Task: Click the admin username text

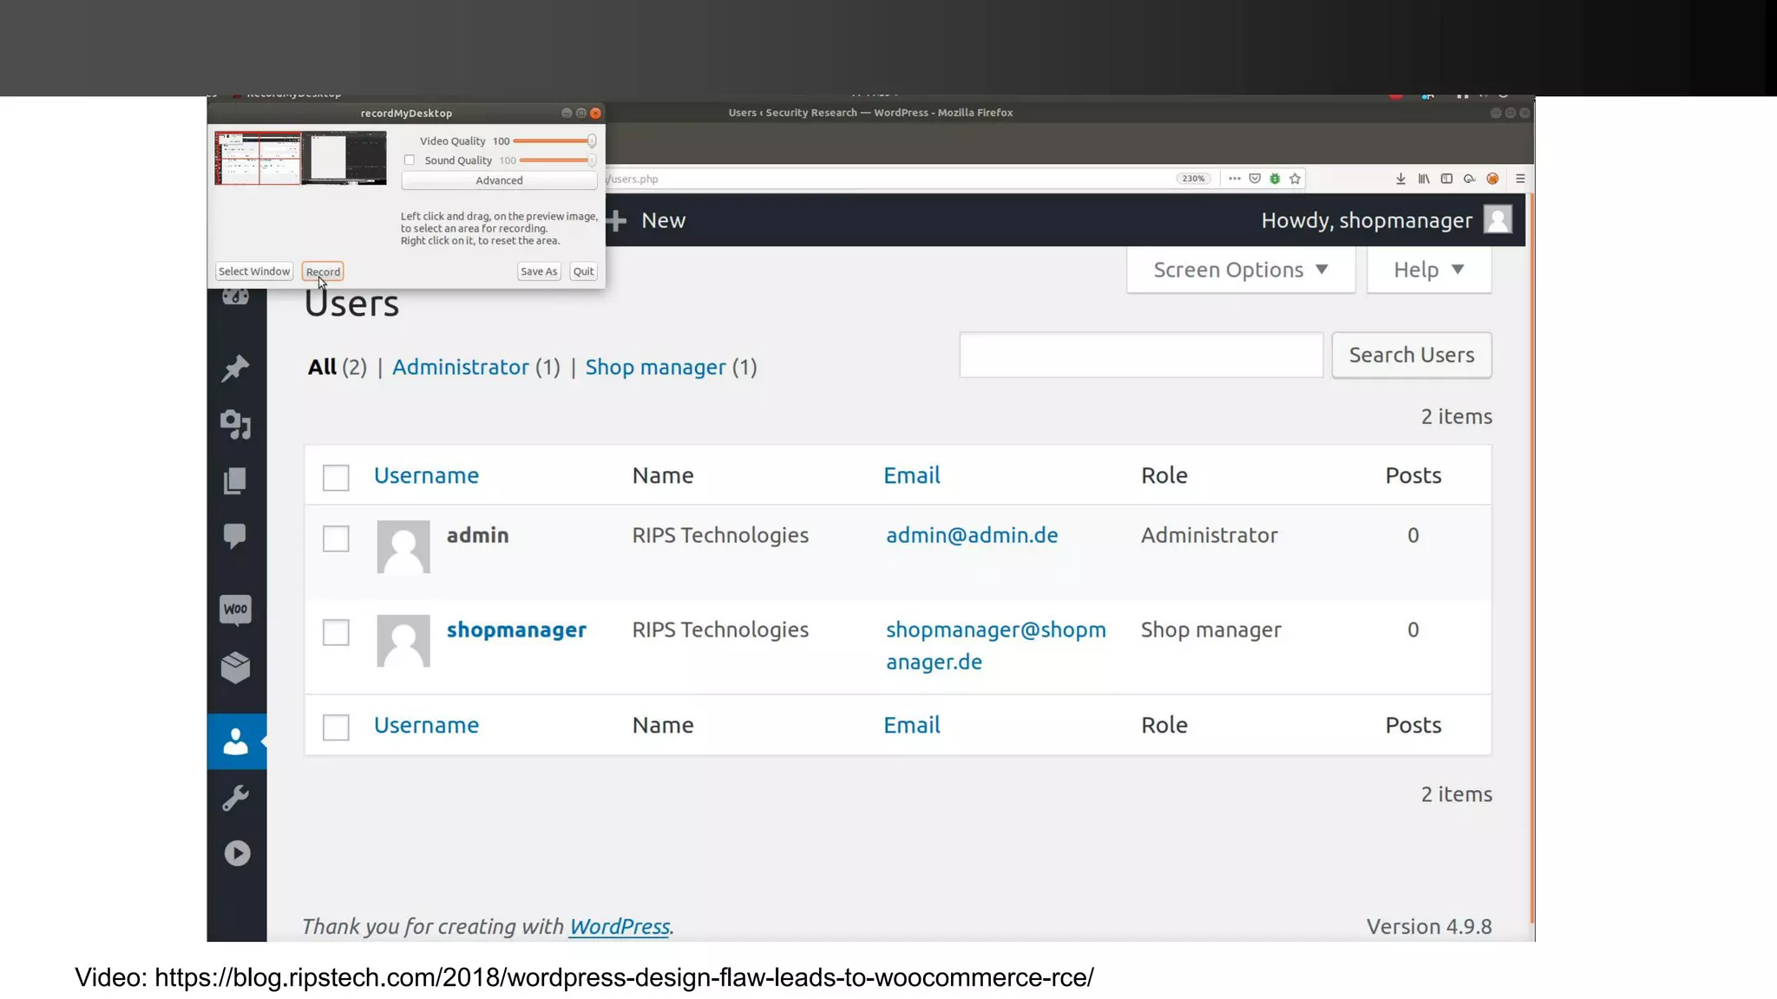Action: (x=478, y=535)
